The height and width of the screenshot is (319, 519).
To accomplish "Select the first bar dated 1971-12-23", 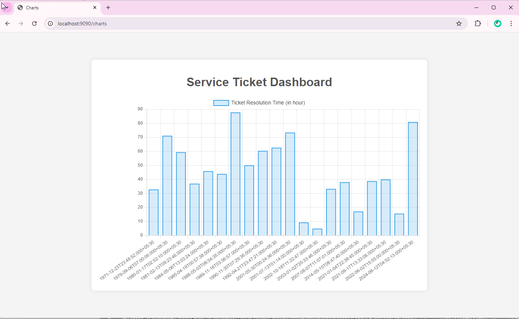I will [x=153, y=213].
